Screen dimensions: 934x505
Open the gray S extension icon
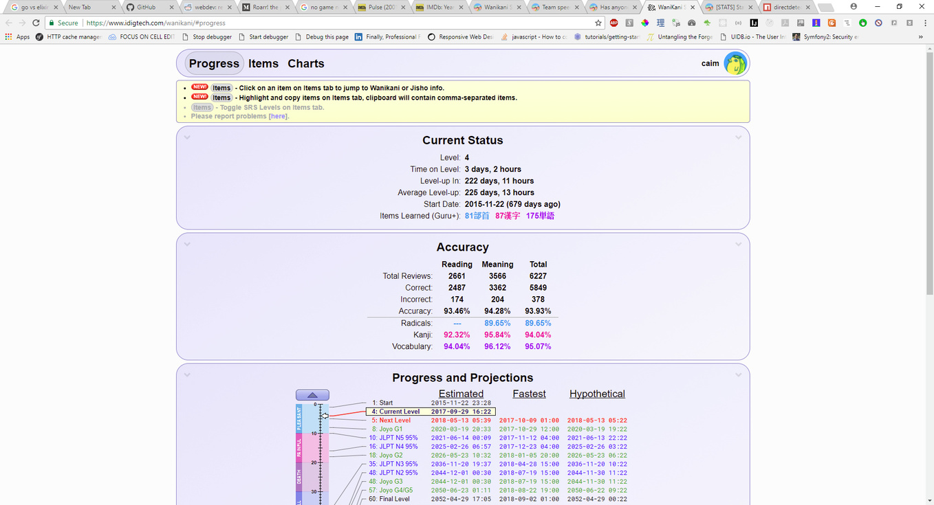(629, 23)
